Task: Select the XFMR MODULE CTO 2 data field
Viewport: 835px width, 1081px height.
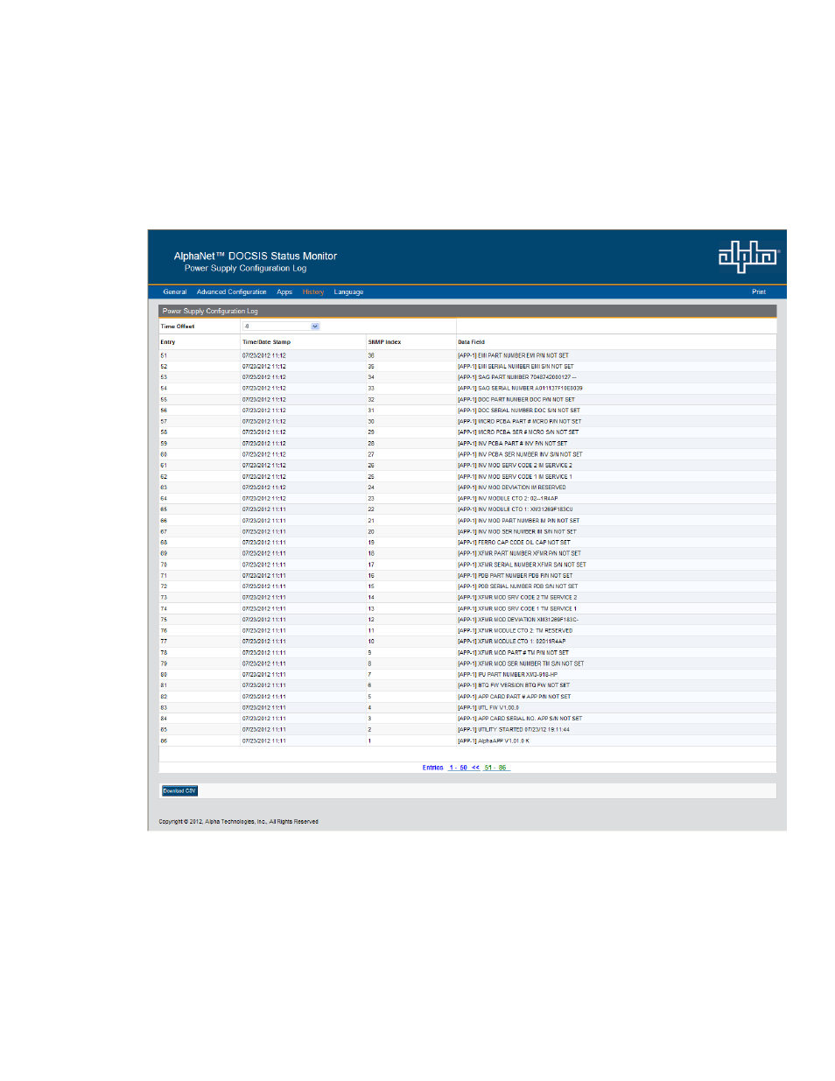Action: [516, 630]
